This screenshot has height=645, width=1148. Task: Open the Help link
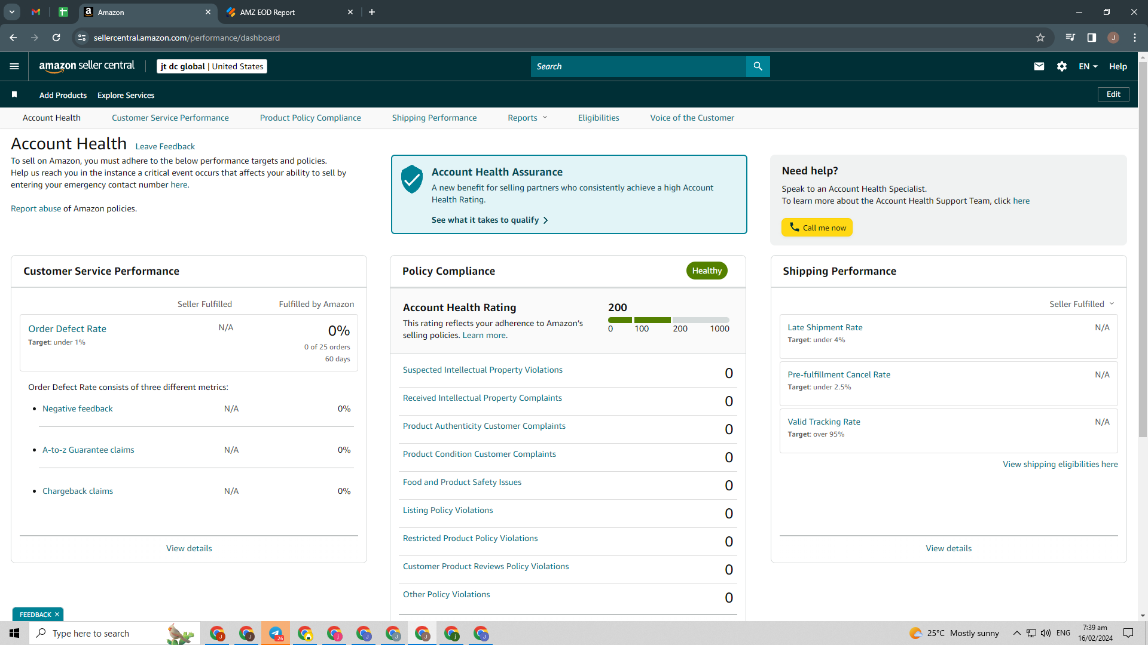tap(1118, 66)
